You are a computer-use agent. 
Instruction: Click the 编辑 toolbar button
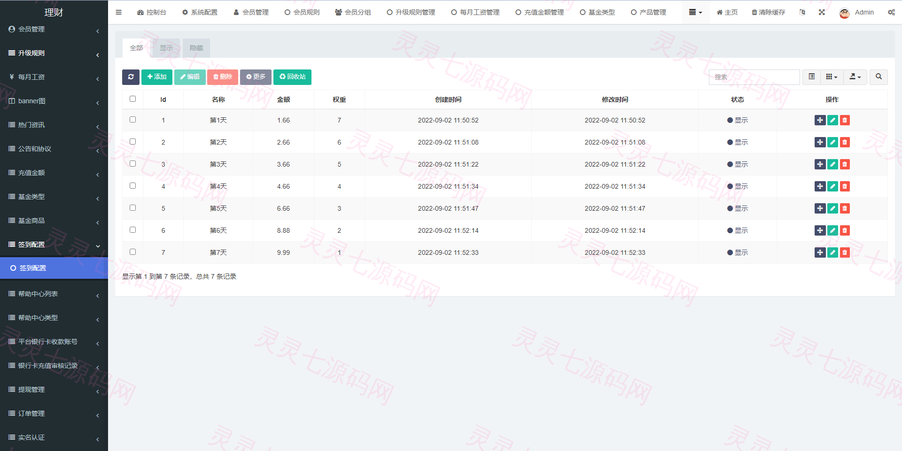(190, 77)
